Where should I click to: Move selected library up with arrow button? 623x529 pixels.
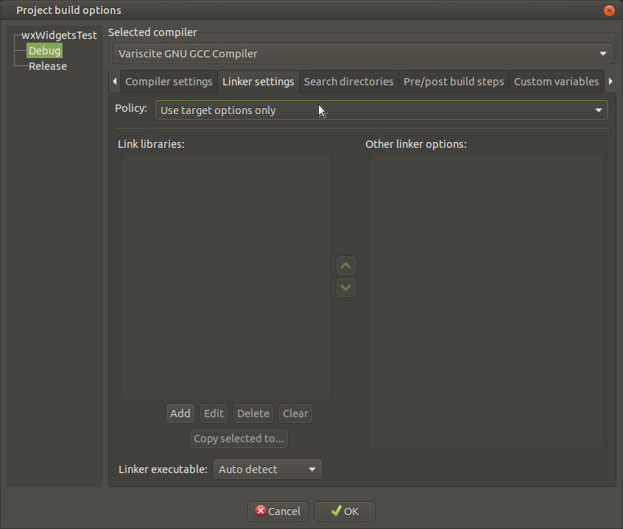click(345, 266)
